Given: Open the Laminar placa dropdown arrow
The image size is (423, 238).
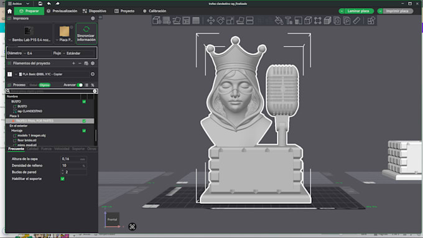Looking at the screenshot, I should click(342, 11).
